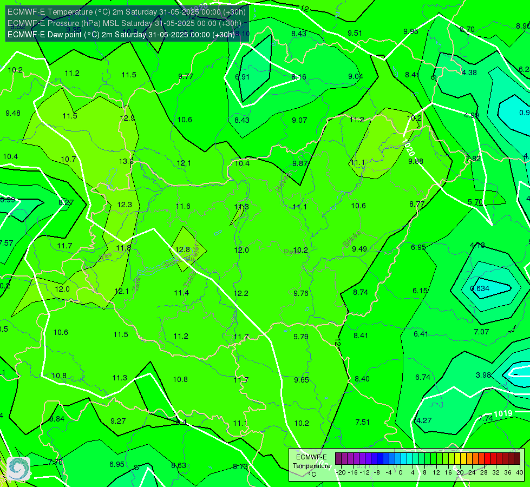Image resolution: width=530 pixels, height=487 pixels.
Task: Click the 13.0 temperature value
Action: coord(126,162)
